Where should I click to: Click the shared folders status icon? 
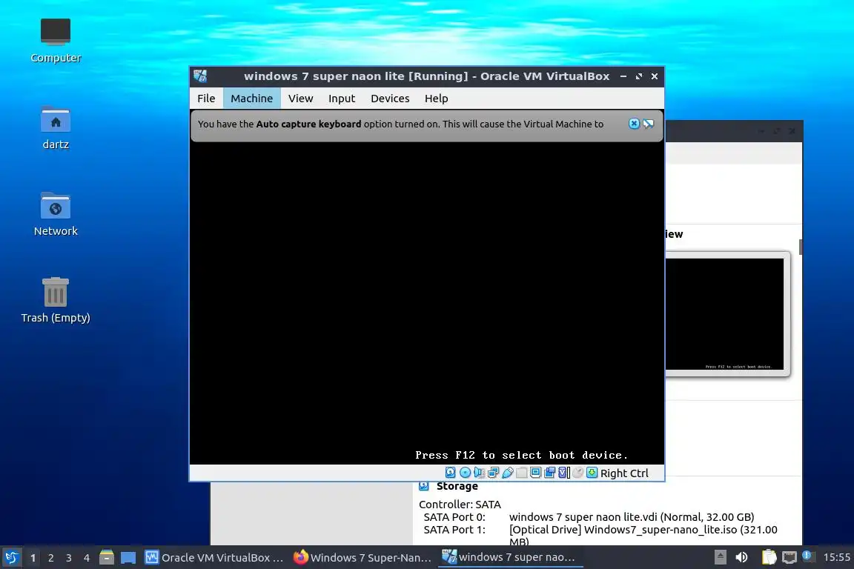pos(522,473)
